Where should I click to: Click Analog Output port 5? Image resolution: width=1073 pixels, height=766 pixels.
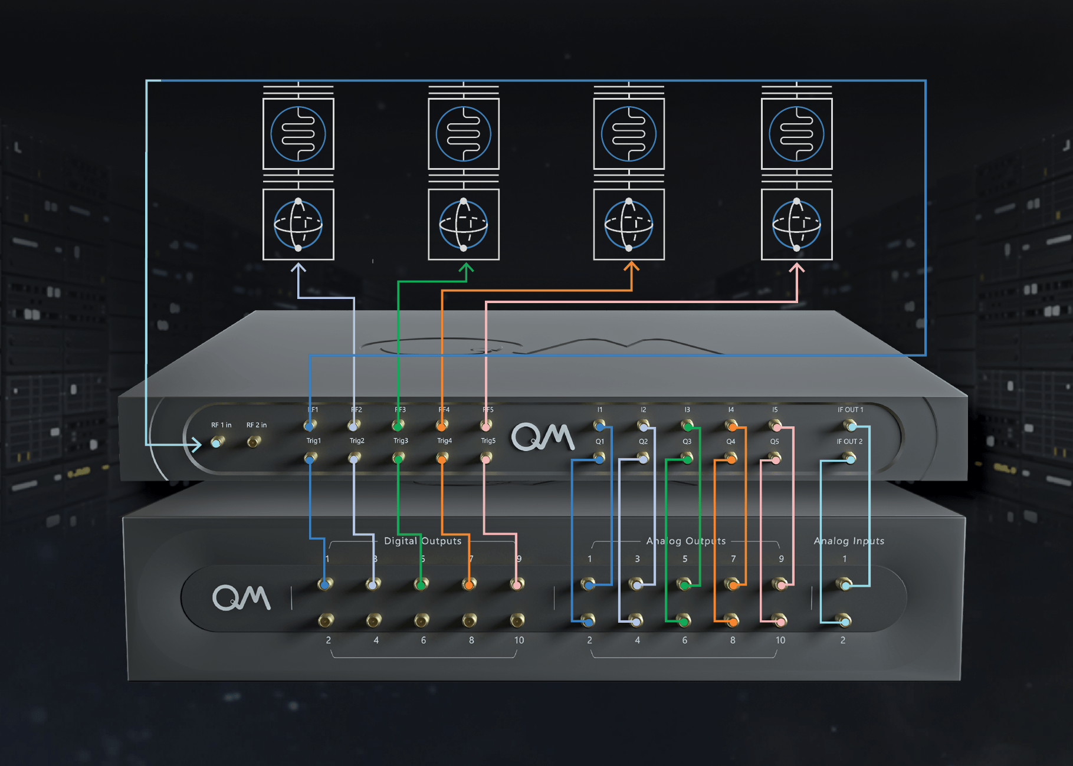685,584
